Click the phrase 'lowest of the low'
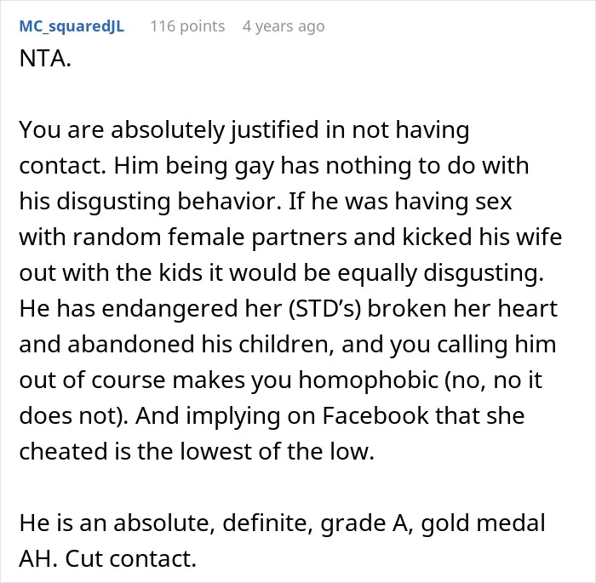The image size is (596, 583). coord(275,451)
